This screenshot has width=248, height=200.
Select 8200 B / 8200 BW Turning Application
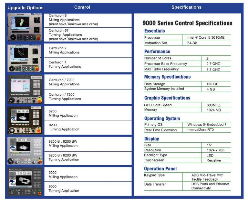click(88, 158)
